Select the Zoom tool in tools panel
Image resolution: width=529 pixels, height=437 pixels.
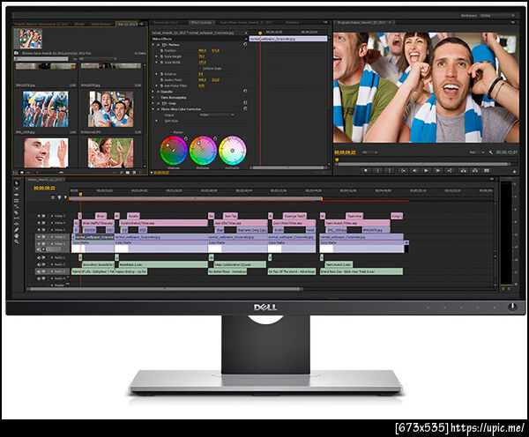point(16,241)
